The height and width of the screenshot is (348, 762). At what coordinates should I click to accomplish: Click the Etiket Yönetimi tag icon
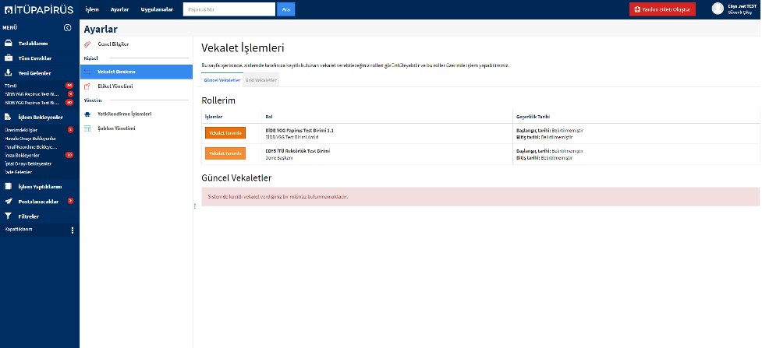tap(87, 86)
